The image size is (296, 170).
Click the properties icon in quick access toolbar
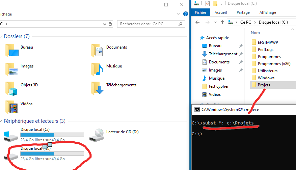point(207,3)
